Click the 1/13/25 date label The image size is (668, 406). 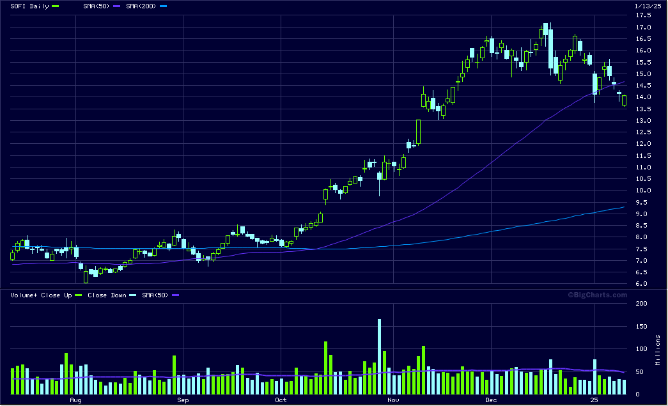(648, 6)
